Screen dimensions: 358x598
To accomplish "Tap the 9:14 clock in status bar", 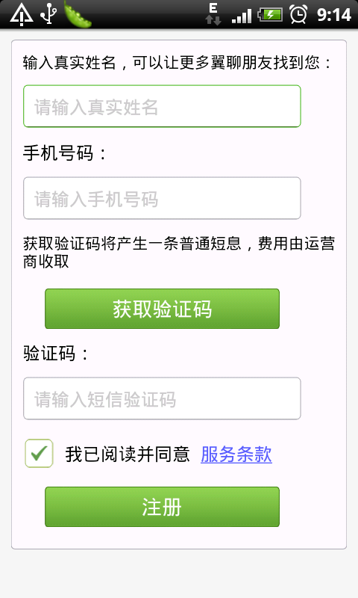I will click(334, 15).
